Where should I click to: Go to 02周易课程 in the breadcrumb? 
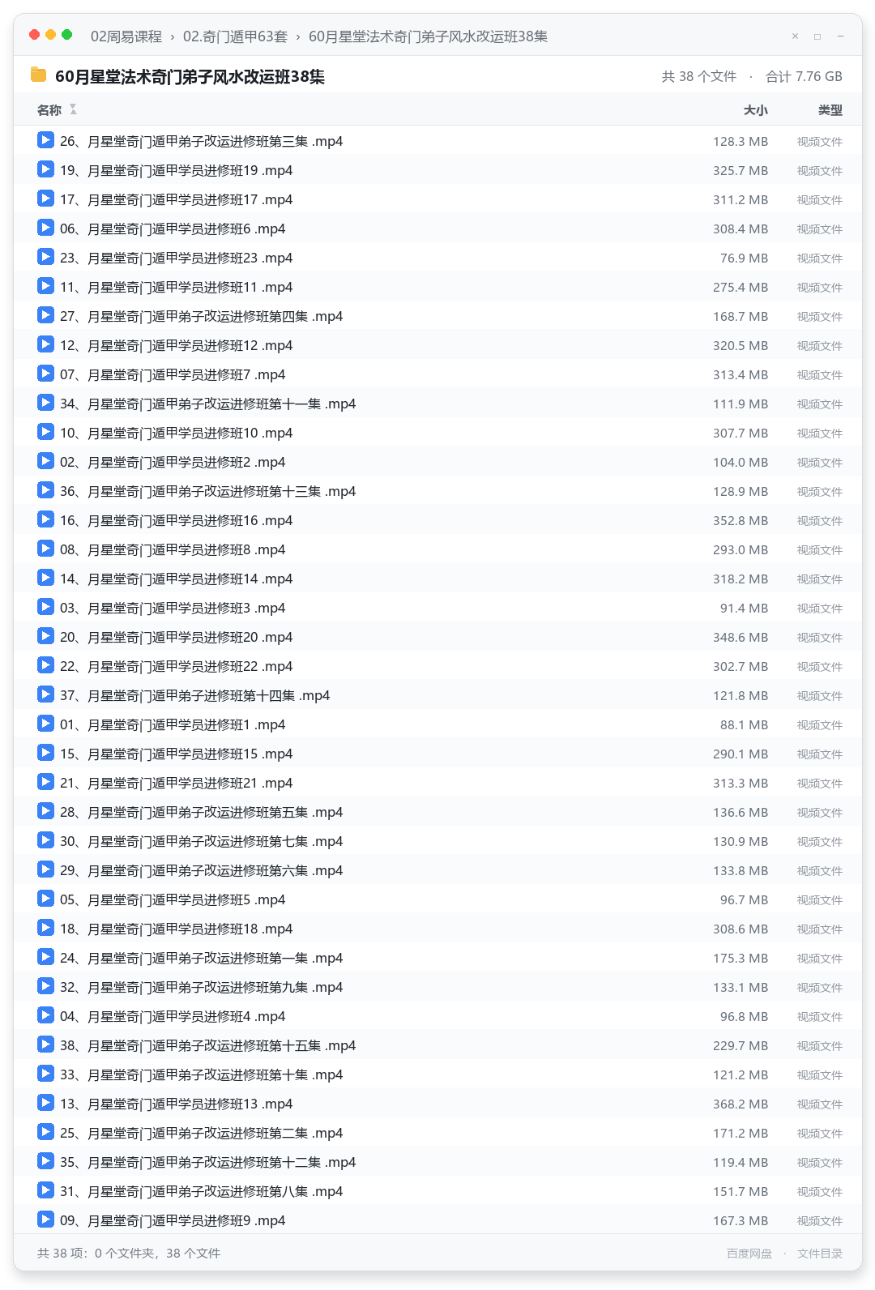pos(126,36)
